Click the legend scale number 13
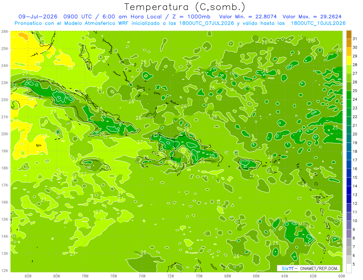This screenshot has width=363, height=280. click(x=355, y=195)
